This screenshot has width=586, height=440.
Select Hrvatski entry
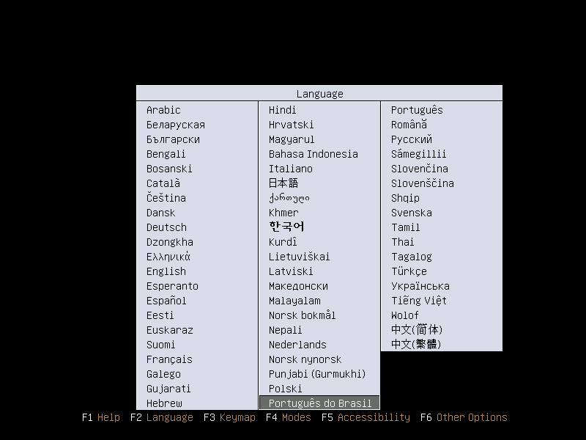point(291,125)
